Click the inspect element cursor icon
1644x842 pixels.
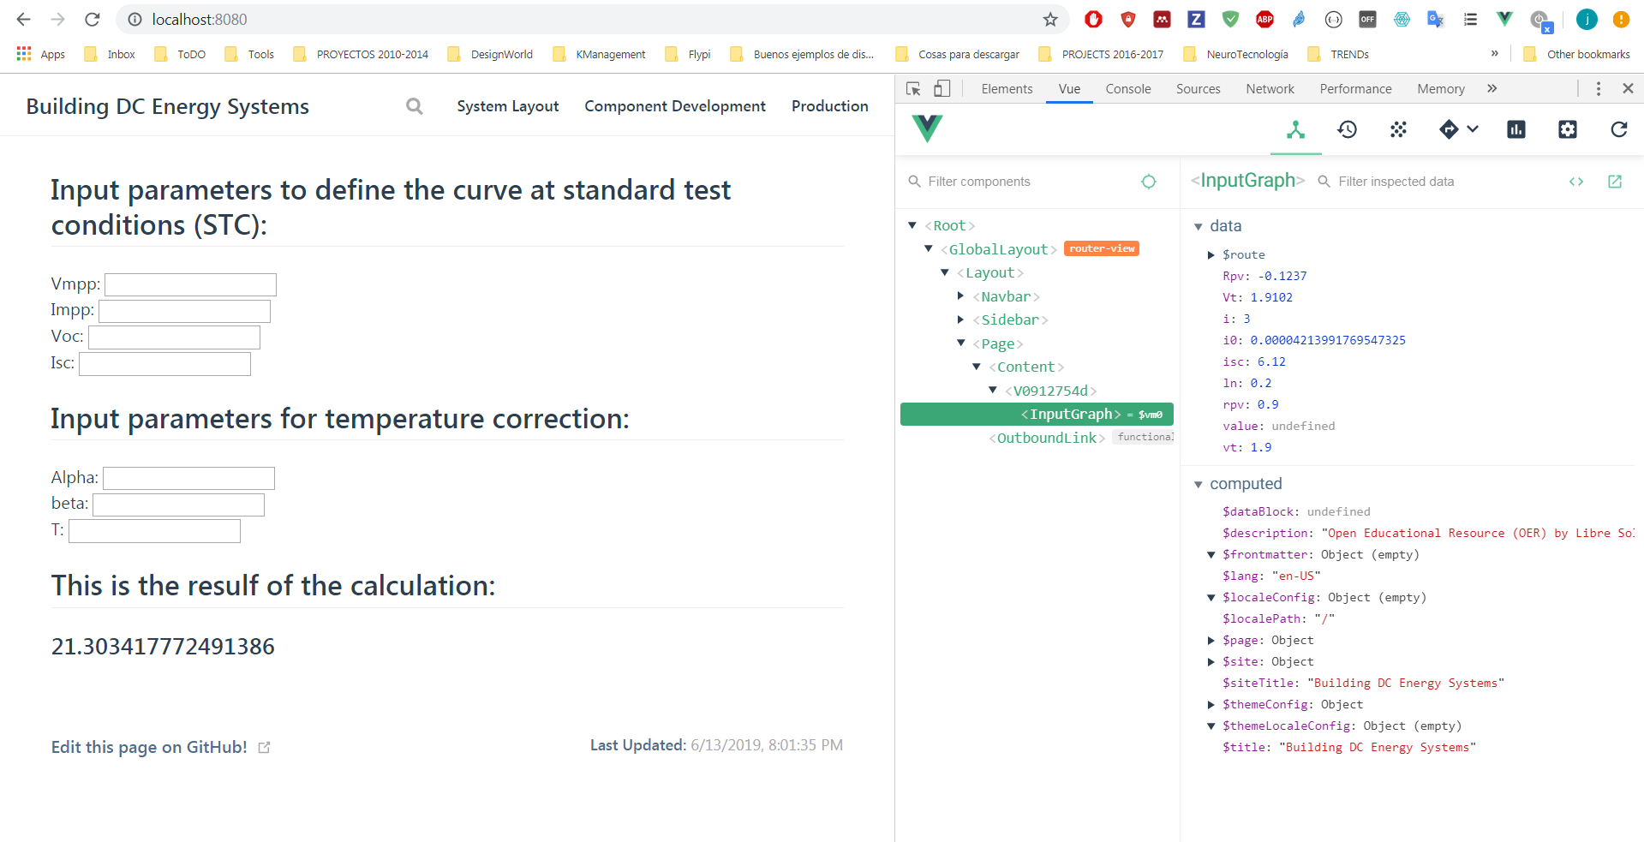pyautogui.click(x=913, y=88)
